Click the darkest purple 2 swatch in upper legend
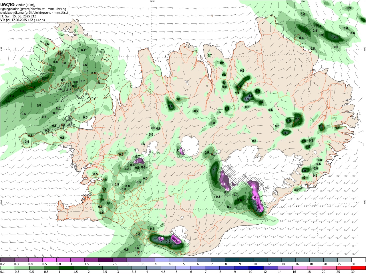366x274 pixels. click(106, 260)
